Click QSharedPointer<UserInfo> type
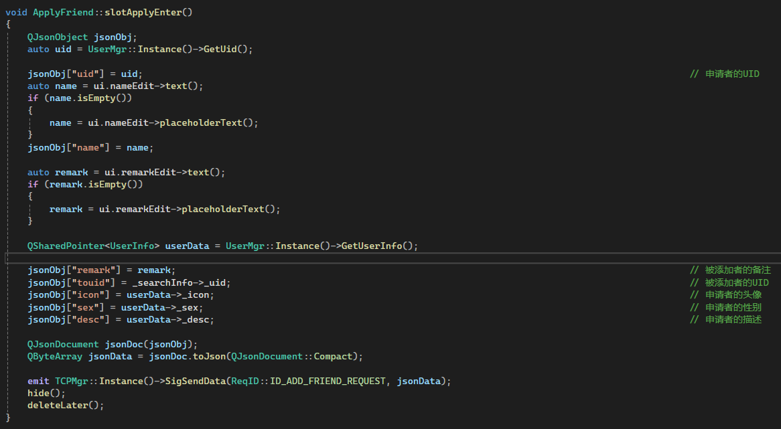This screenshot has width=781, height=429. pos(93,246)
